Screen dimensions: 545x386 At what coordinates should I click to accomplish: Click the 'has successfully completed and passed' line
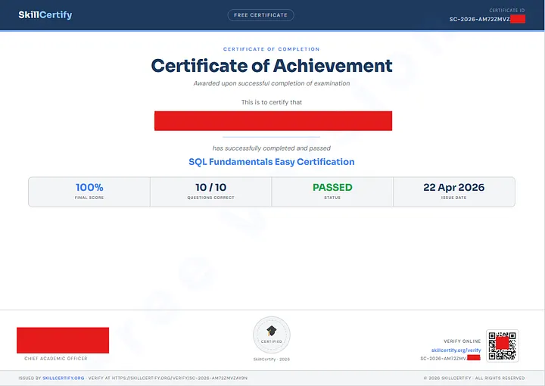272,148
